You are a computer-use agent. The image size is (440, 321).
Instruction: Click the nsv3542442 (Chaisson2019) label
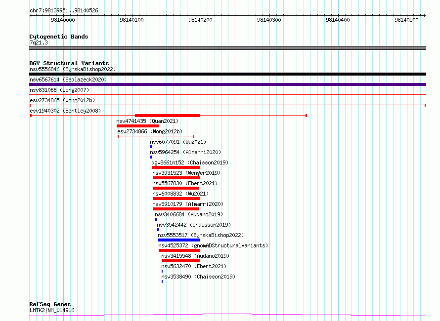(194, 225)
